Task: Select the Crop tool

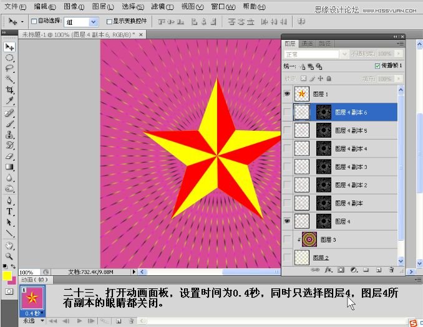Action: tap(9, 90)
